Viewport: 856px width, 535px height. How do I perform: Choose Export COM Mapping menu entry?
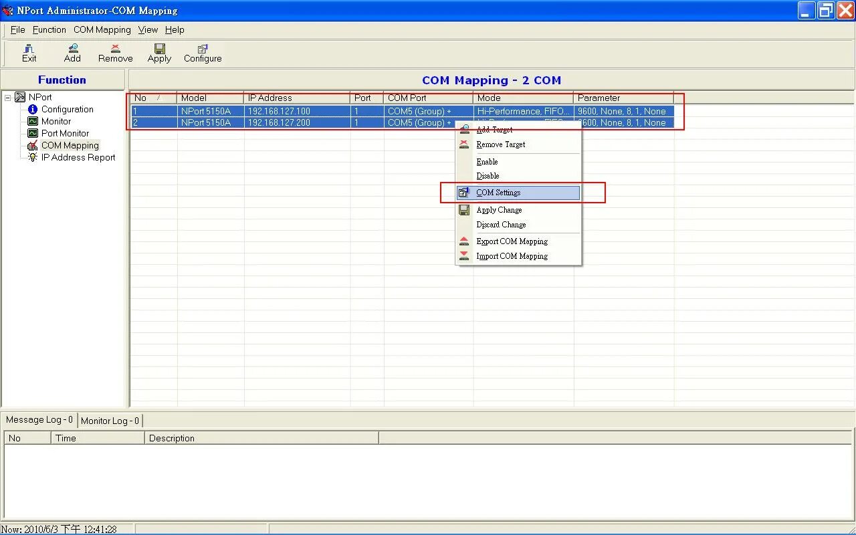518,241
